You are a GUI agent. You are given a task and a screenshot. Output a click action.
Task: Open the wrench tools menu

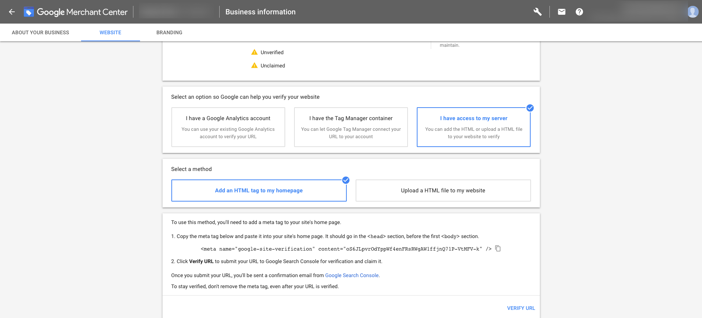(x=538, y=12)
